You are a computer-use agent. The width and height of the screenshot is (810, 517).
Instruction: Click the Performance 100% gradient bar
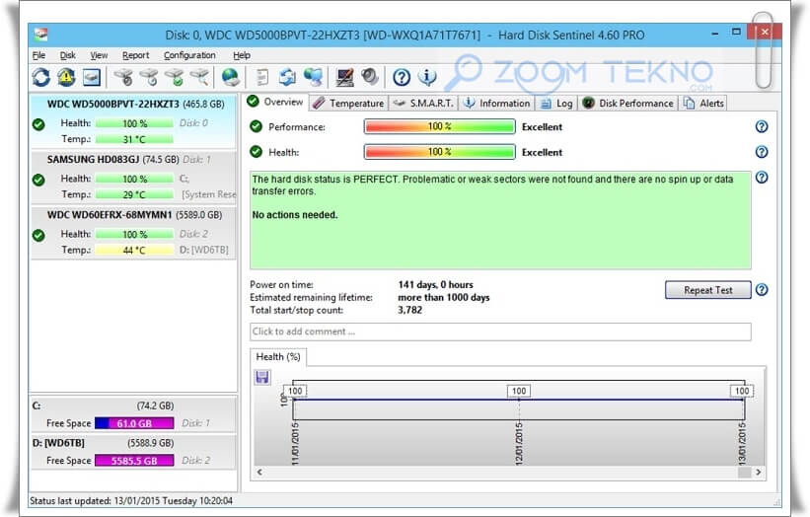(440, 126)
